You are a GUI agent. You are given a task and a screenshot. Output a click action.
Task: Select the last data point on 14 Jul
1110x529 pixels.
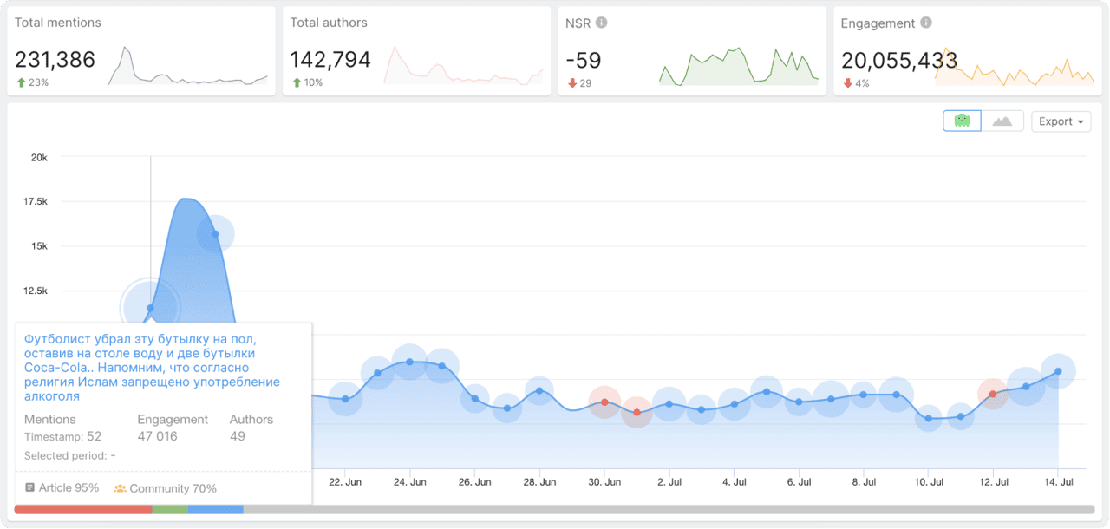click(1058, 371)
